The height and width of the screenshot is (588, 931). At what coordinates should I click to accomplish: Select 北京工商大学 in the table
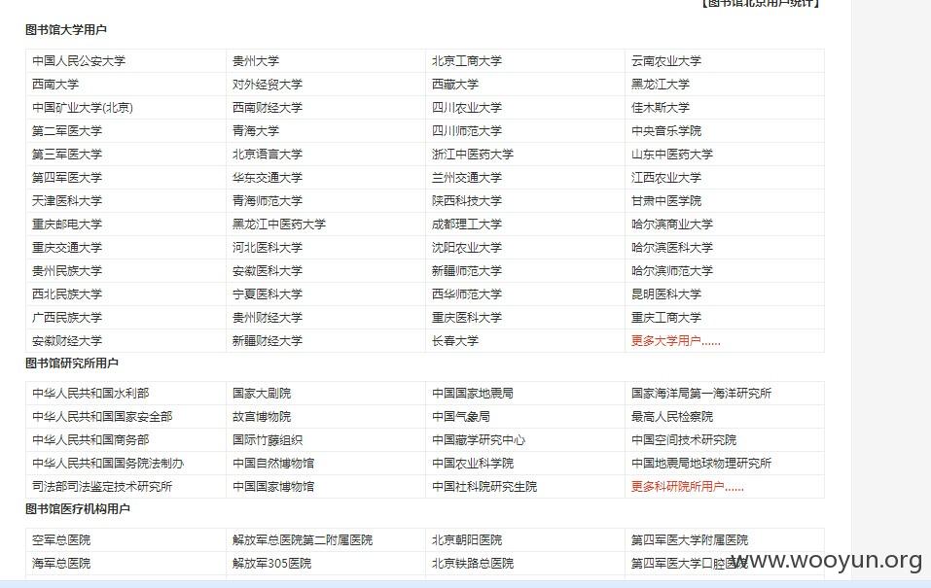click(x=467, y=61)
